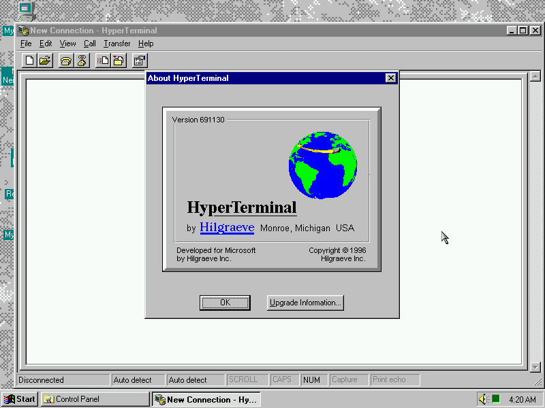Open the Call menu
The width and height of the screenshot is (545, 408).
tap(90, 44)
